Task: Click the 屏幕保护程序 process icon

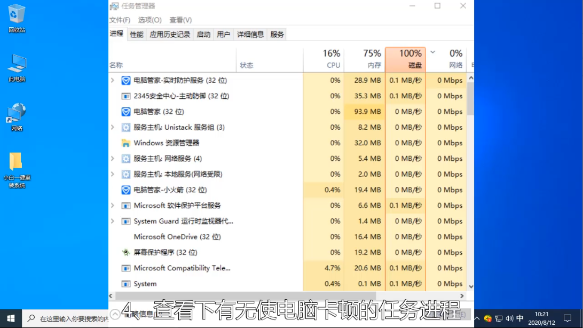Action: 125,252
